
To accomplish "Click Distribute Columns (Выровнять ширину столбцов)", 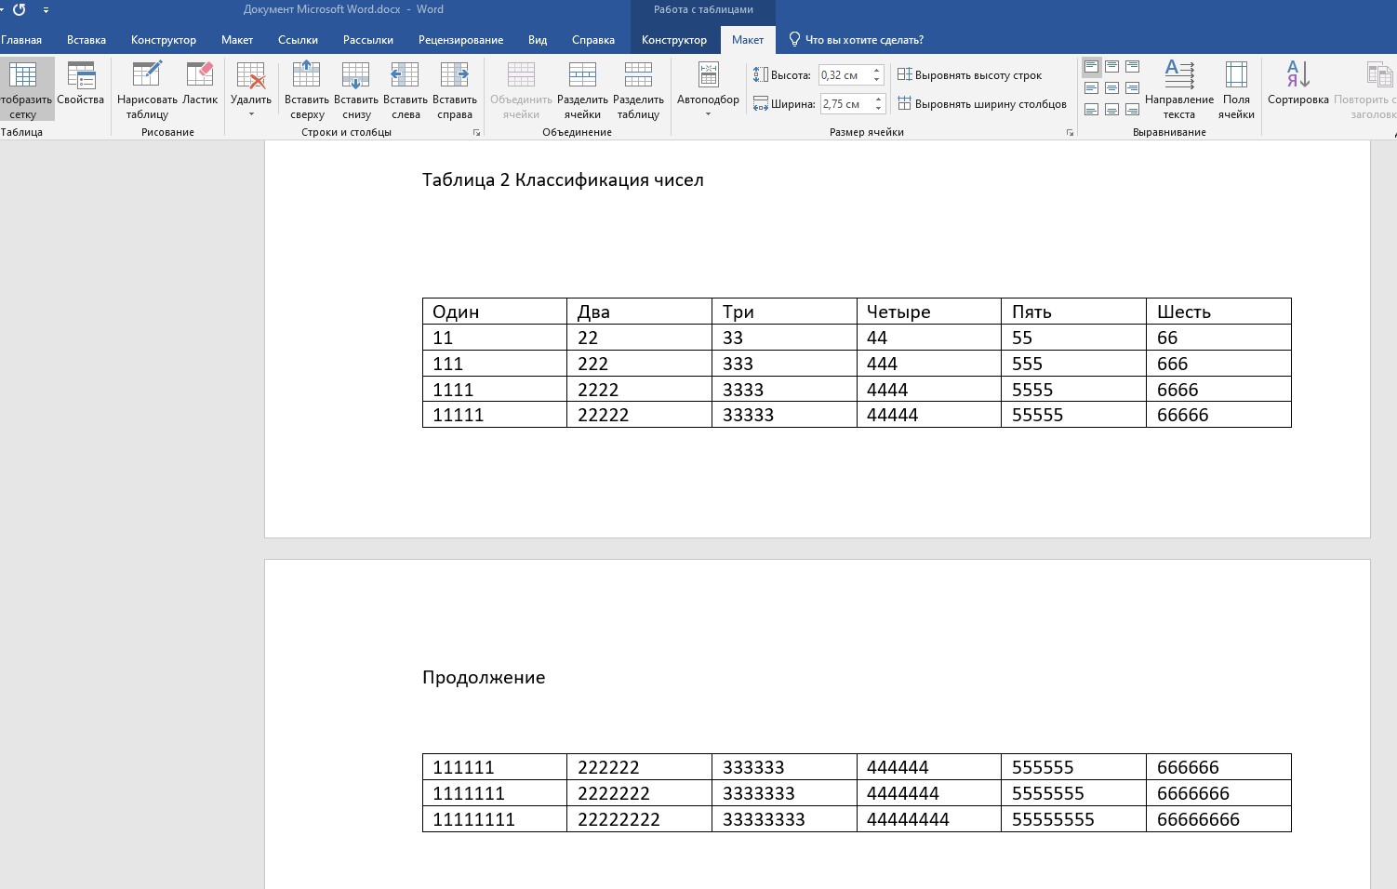I will click(981, 104).
